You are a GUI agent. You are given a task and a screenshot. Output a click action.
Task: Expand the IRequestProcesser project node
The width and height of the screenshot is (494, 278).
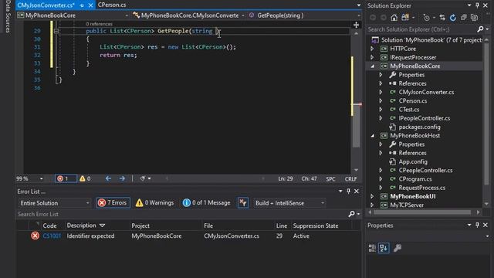tap(372, 57)
